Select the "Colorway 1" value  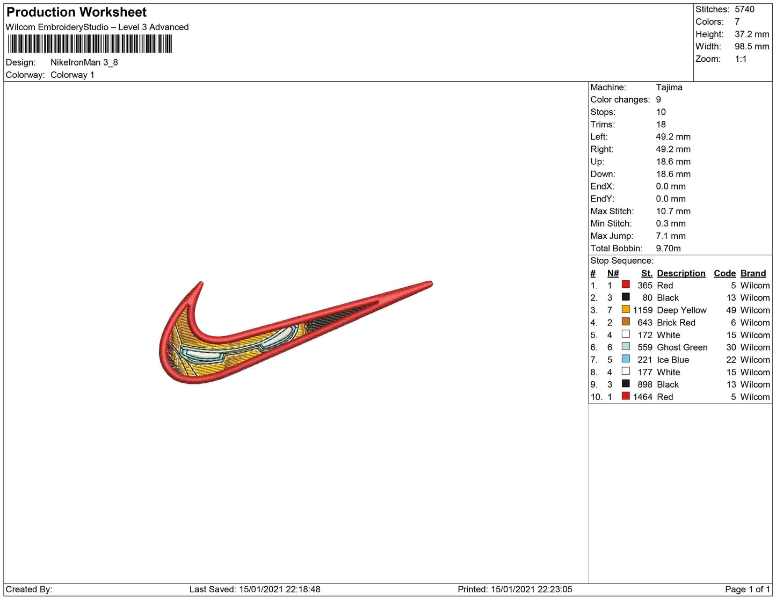[72, 75]
